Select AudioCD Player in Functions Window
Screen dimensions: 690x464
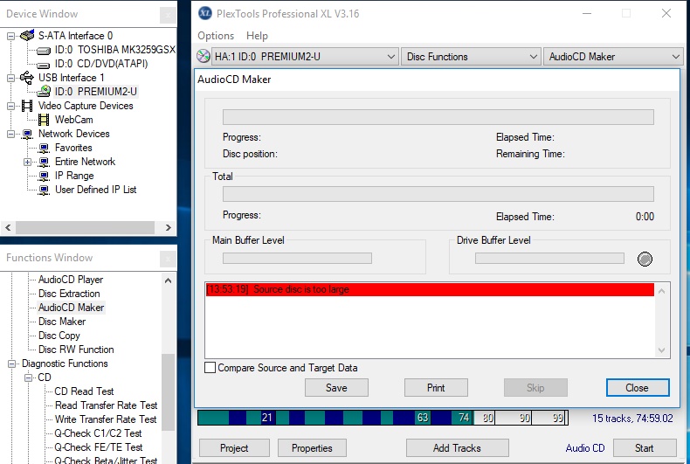(x=71, y=280)
